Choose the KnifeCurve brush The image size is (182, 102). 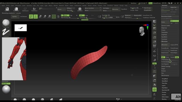(34, 9)
